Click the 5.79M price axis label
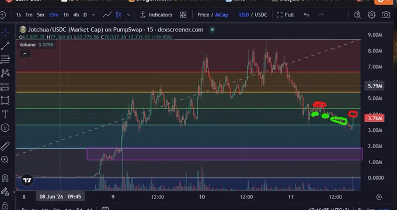This screenshot has height=210, width=397. pos(375,86)
